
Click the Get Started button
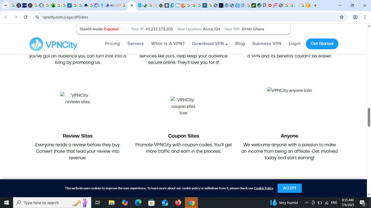(x=322, y=44)
